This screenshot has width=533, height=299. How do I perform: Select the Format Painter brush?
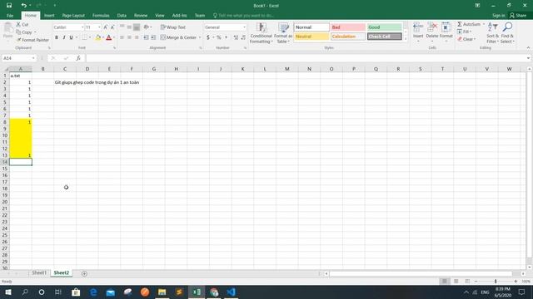click(x=19, y=40)
